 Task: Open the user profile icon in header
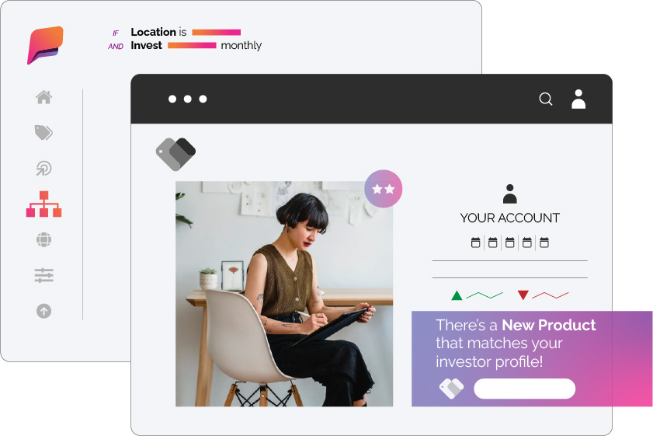click(x=578, y=99)
